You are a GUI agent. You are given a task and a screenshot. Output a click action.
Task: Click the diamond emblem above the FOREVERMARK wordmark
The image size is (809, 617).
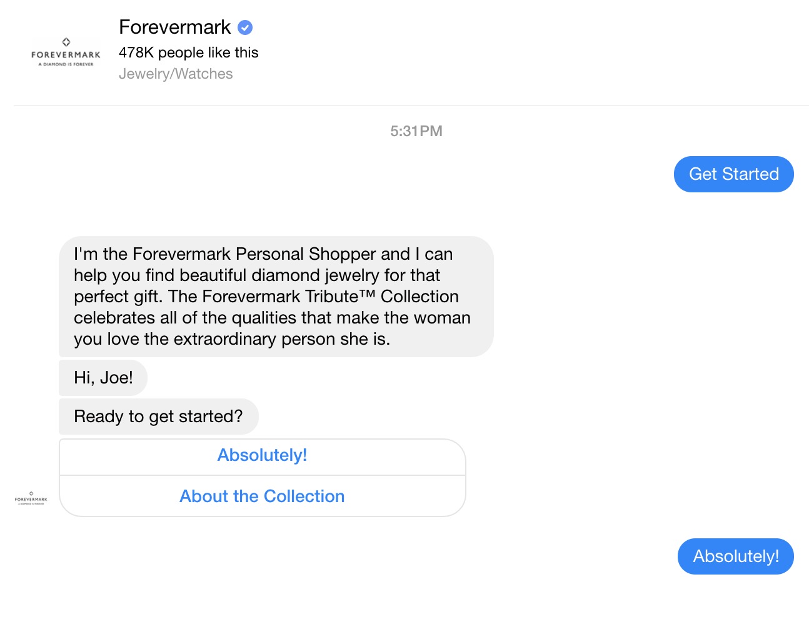[66, 42]
